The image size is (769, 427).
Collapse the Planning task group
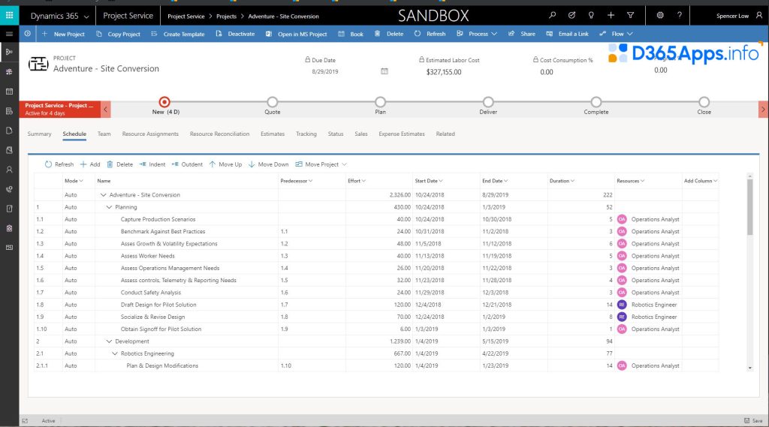[x=109, y=207]
